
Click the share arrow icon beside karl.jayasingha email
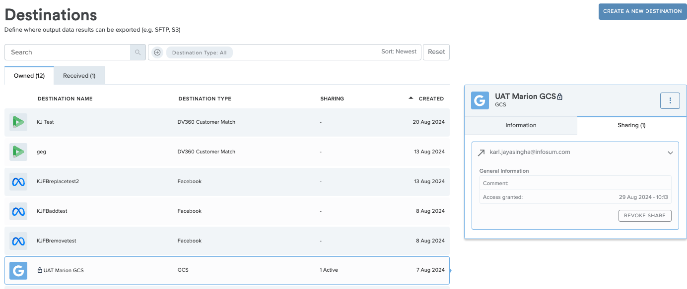click(x=481, y=153)
